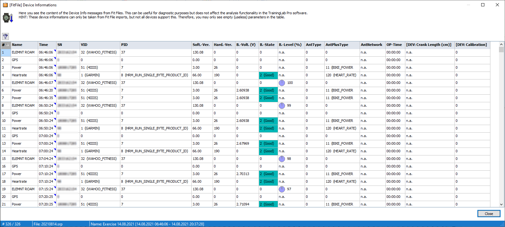Click software version 130.08 in row 8
The image size is (505, 227).
click(x=202, y=105)
